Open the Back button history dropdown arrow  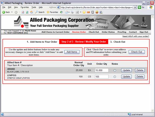(12, 12)
